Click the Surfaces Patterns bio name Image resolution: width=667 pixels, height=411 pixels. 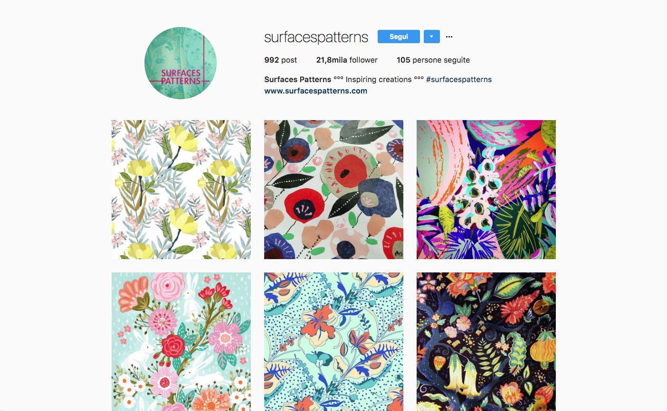pyautogui.click(x=297, y=79)
